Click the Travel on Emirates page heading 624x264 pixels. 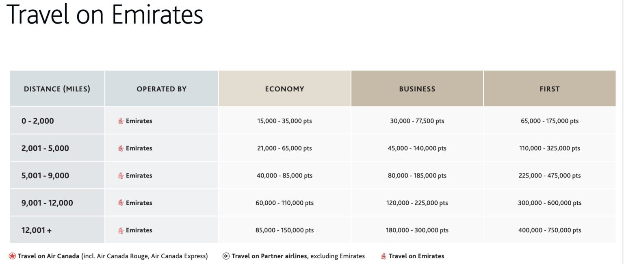point(105,15)
